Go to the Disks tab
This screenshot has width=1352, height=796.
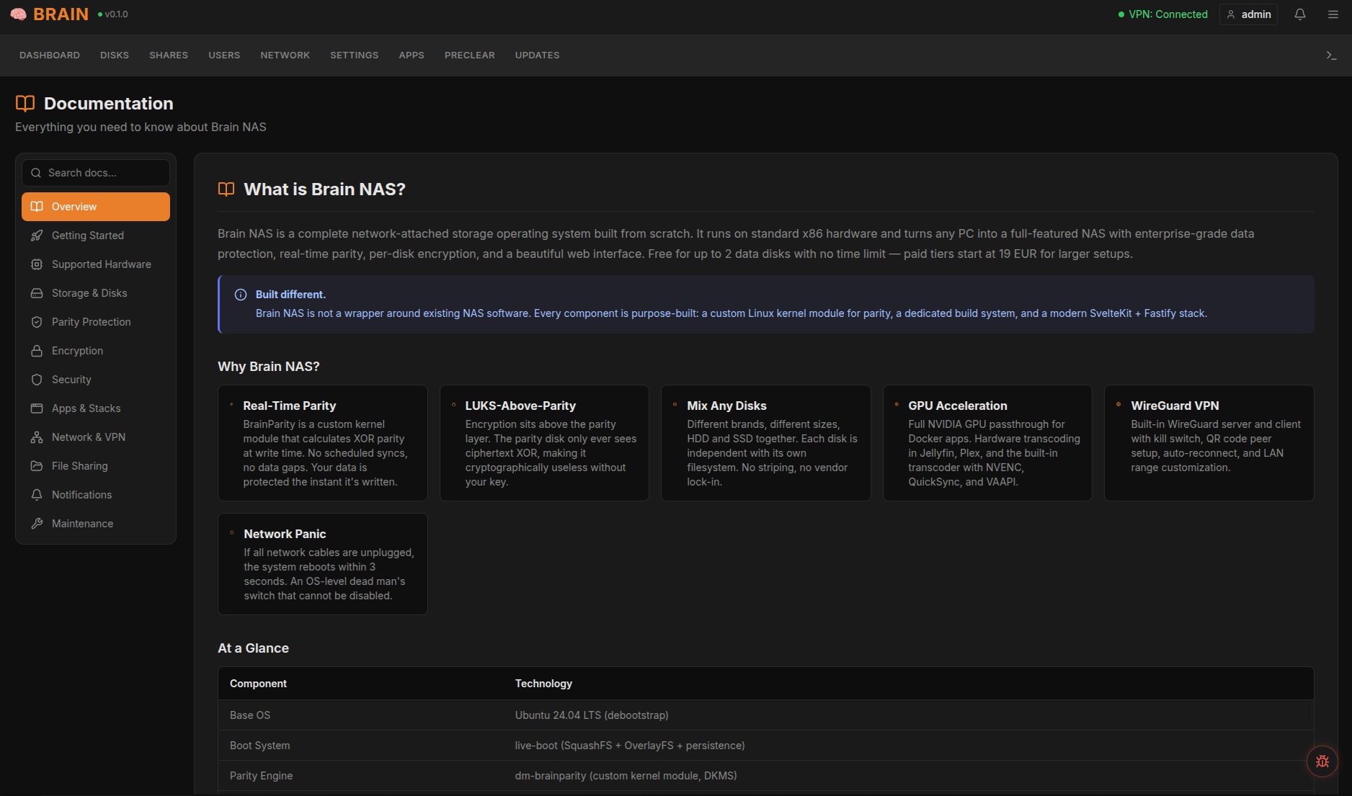pos(115,55)
